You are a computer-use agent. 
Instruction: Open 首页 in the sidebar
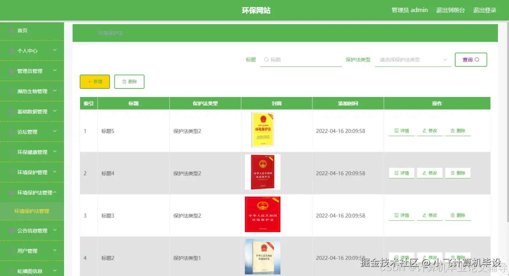coord(32,30)
